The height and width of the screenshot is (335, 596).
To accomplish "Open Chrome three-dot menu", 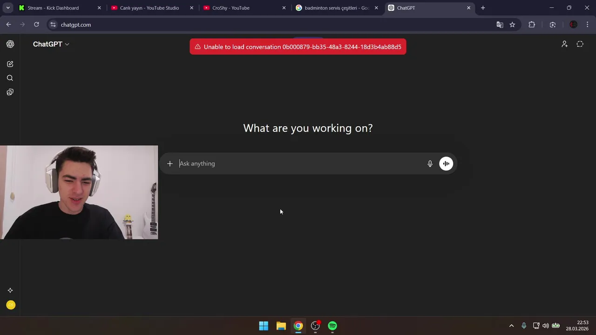I will pos(588,25).
